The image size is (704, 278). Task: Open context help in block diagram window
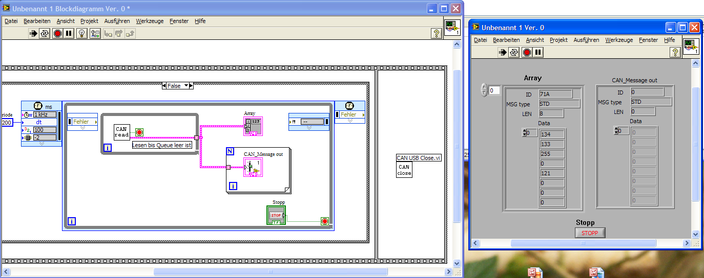(x=436, y=33)
